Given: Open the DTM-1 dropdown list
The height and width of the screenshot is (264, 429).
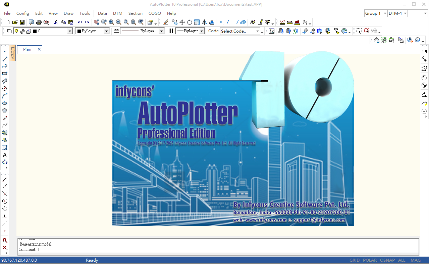Looking at the screenshot, I should 405,13.
